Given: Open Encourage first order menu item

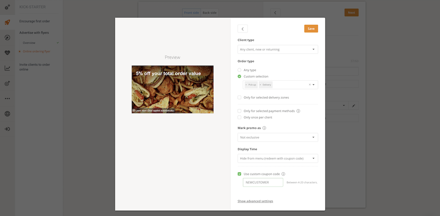Looking at the screenshot, I should pos(35,21).
